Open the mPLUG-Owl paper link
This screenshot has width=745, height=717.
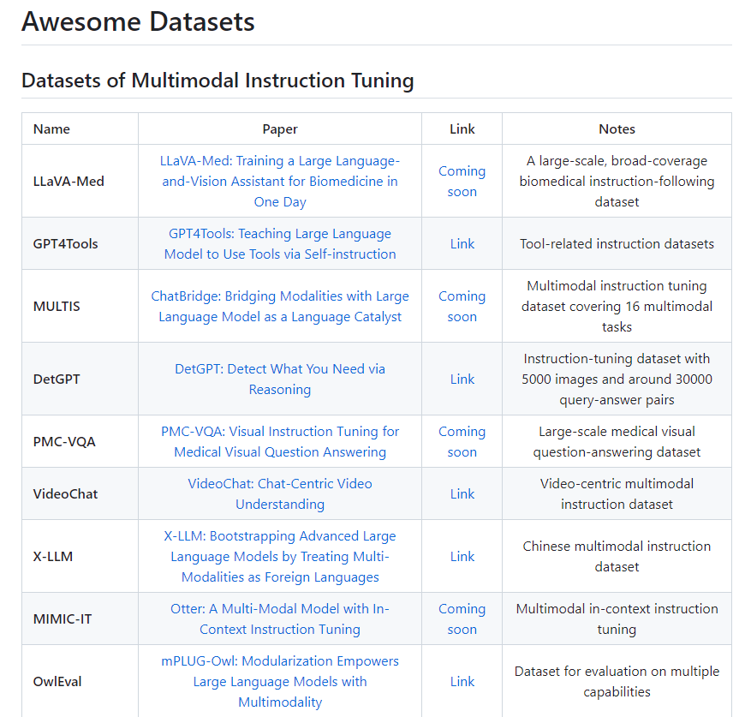pos(280,681)
